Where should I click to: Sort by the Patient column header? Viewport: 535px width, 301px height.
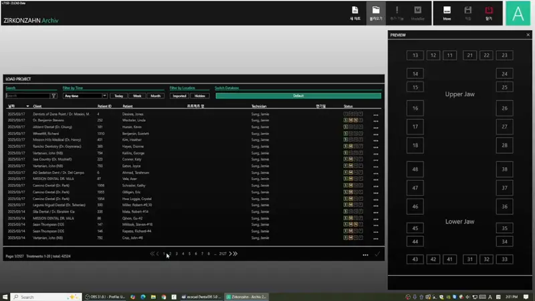point(128,106)
